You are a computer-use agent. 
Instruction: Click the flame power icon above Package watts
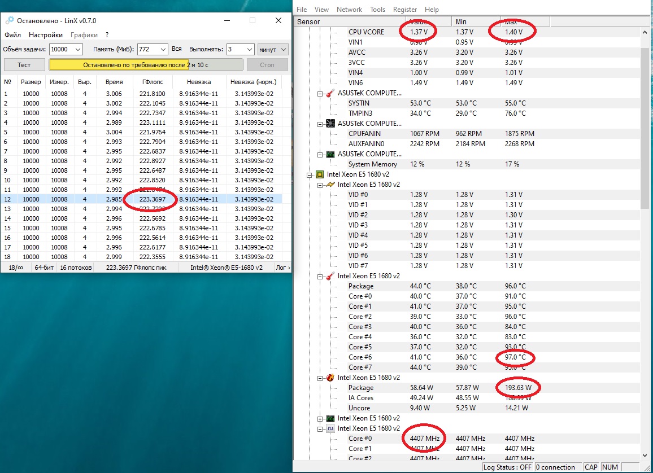point(330,378)
